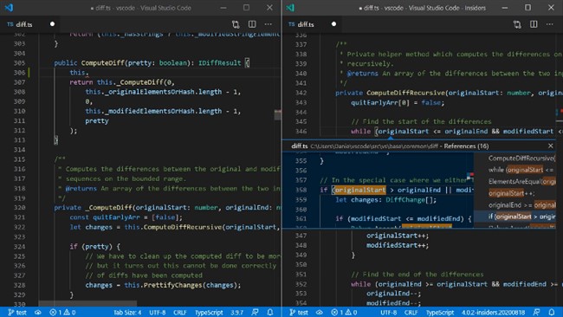
Task: Select 'ComputeDiffRecursive(' reference in peek list
Action: click(x=514, y=158)
